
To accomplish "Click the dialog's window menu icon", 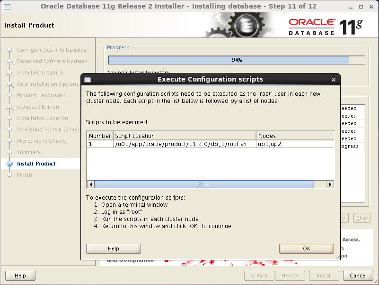I will click(88, 80).
